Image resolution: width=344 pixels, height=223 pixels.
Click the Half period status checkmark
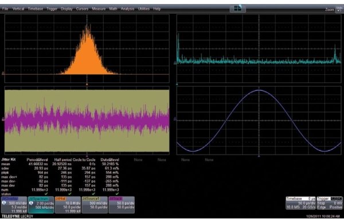tap(70, 194)
